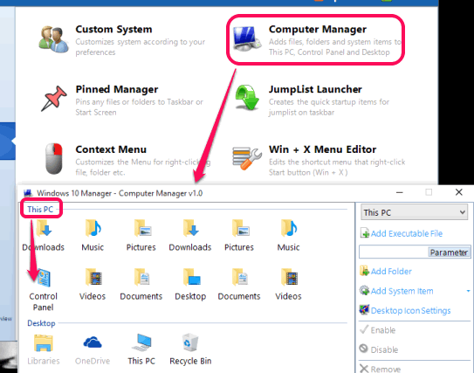The height and width of the screenshot is (373, 474).
Task: Launch Pinned Manager with the pushpin icon
Action: pyautogui.click(x=54, y=99)
